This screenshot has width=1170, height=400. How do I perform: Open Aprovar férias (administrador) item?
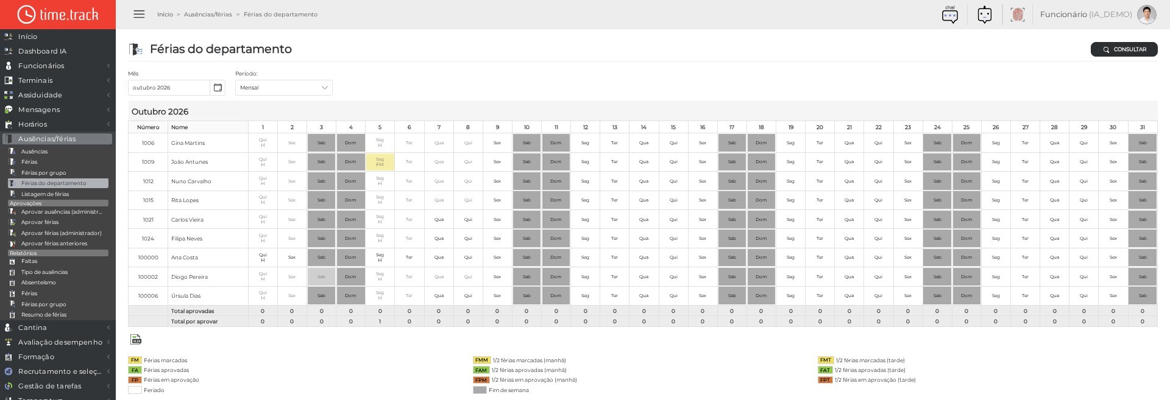(x=61, y=233)
